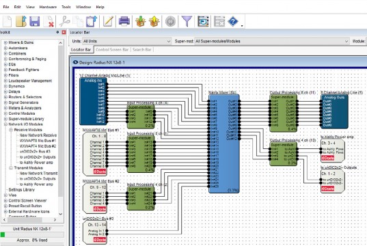Open the Units dropdown showing All Units
Screen dimensions: 367x246
pos(126,41)
